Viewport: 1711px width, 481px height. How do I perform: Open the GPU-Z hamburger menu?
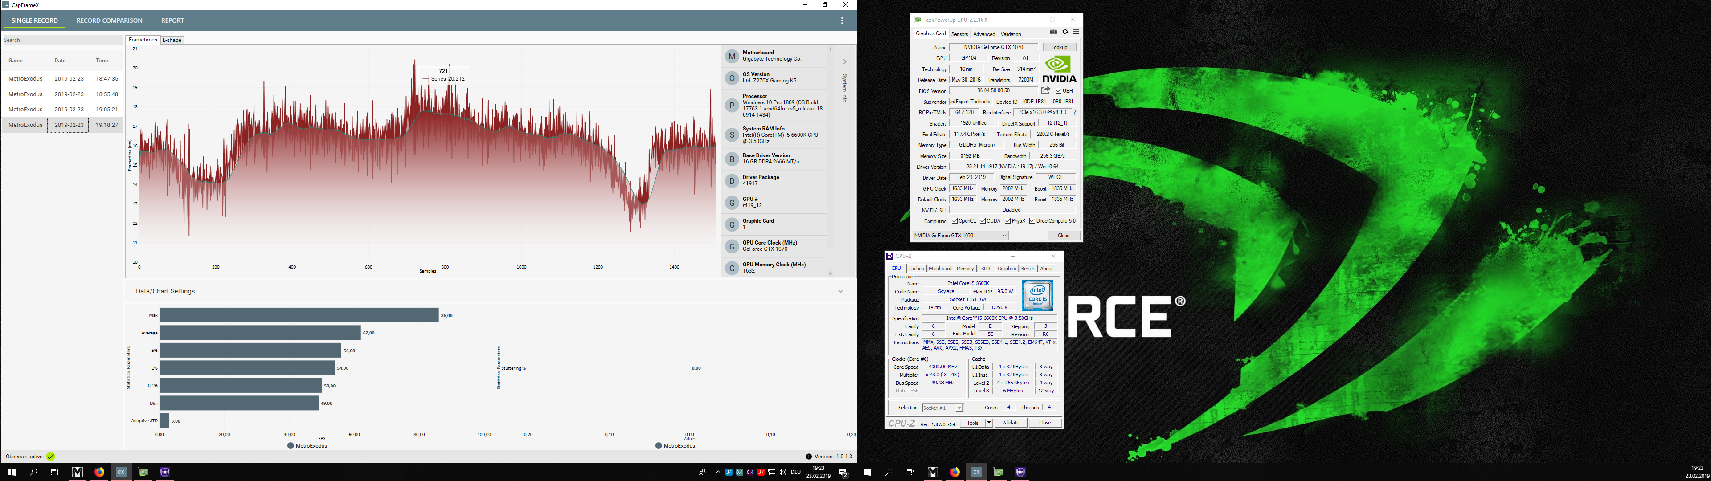click(x=1076, y=32)
